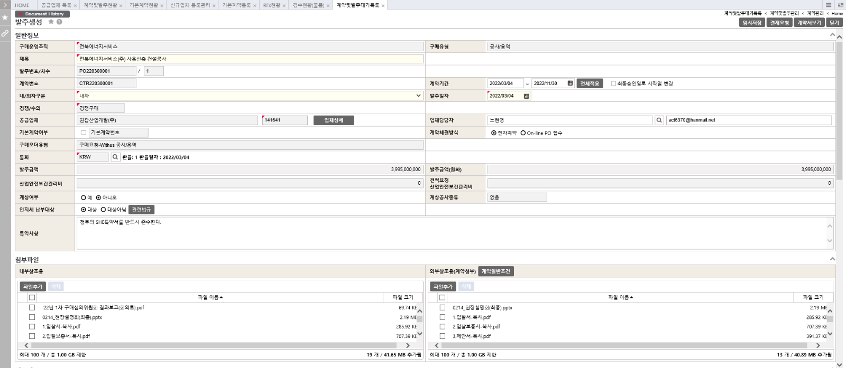Click currency search magnifier next to KRW
The height and width of the screenshot is (368, 846).
click(115, 157)
